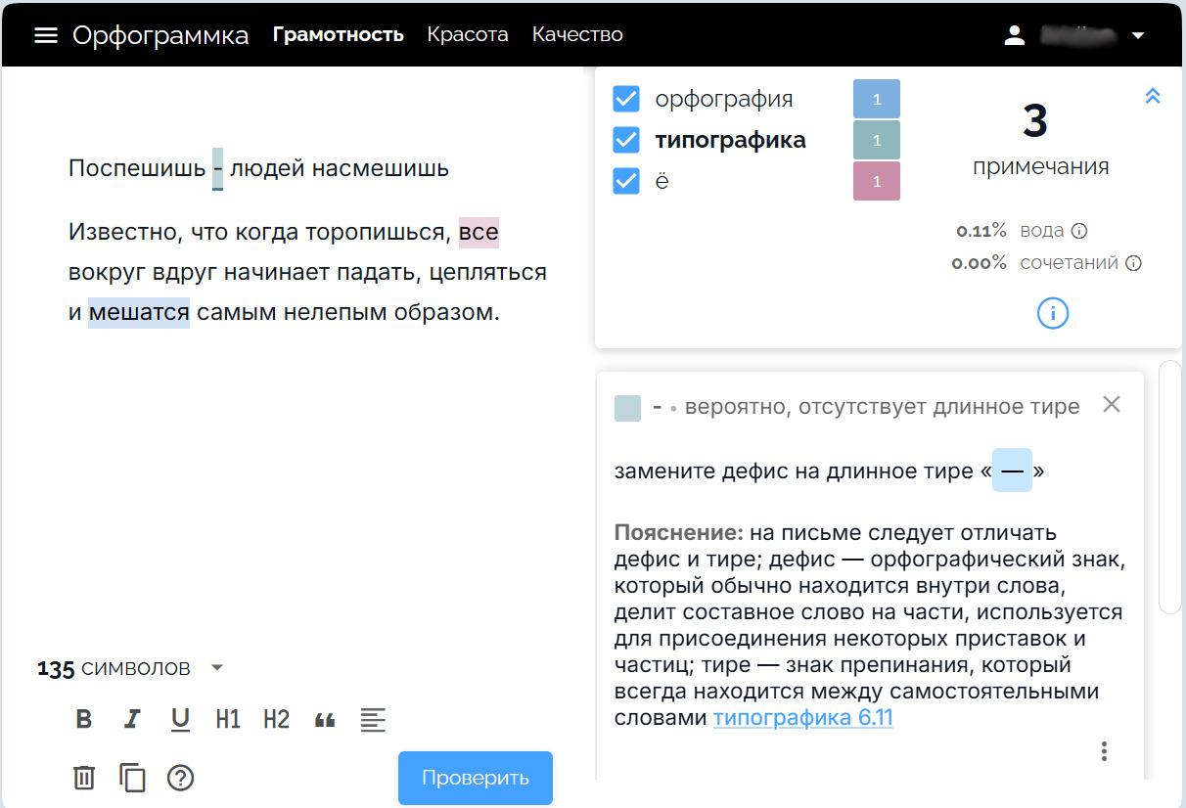Switch to the Красота tab

(468, 34)
